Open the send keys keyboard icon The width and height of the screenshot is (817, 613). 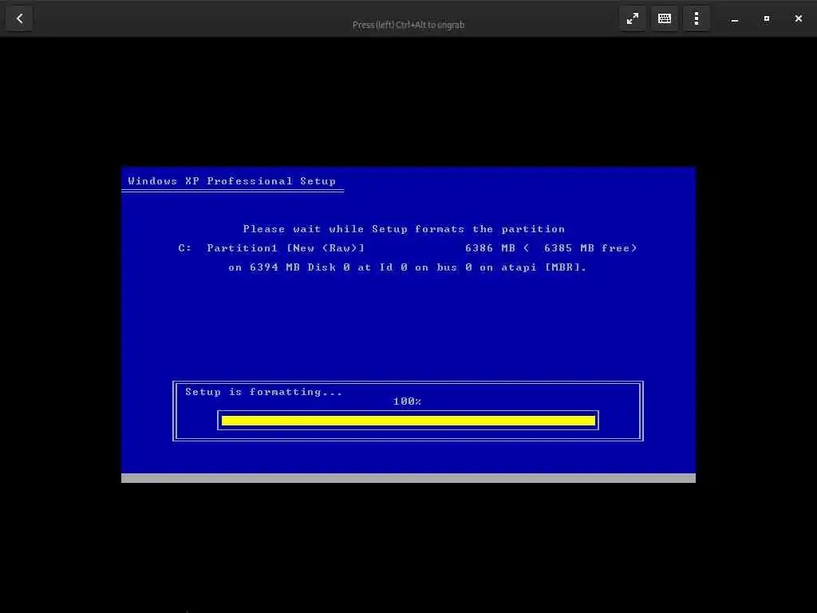click(665, 19)
